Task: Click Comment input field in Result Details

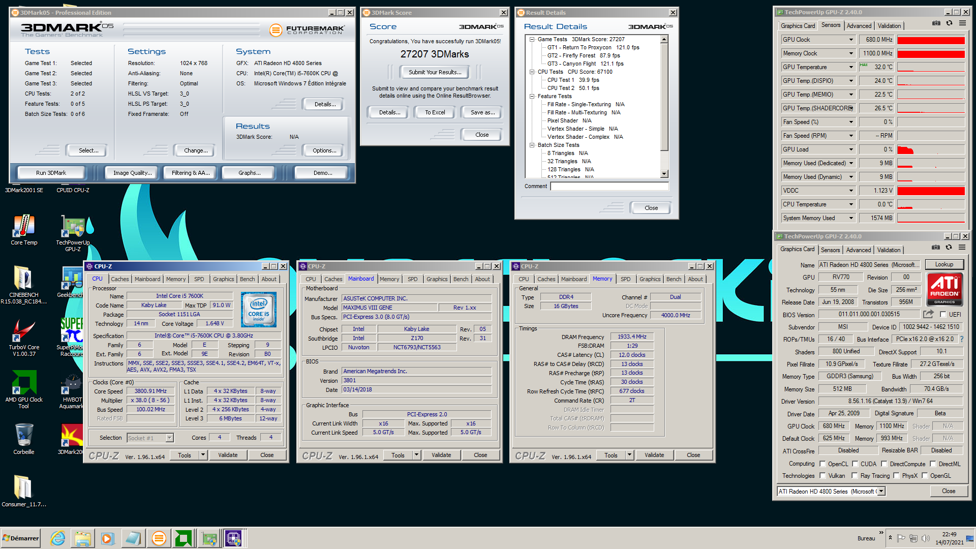Action: click(609, 186)
